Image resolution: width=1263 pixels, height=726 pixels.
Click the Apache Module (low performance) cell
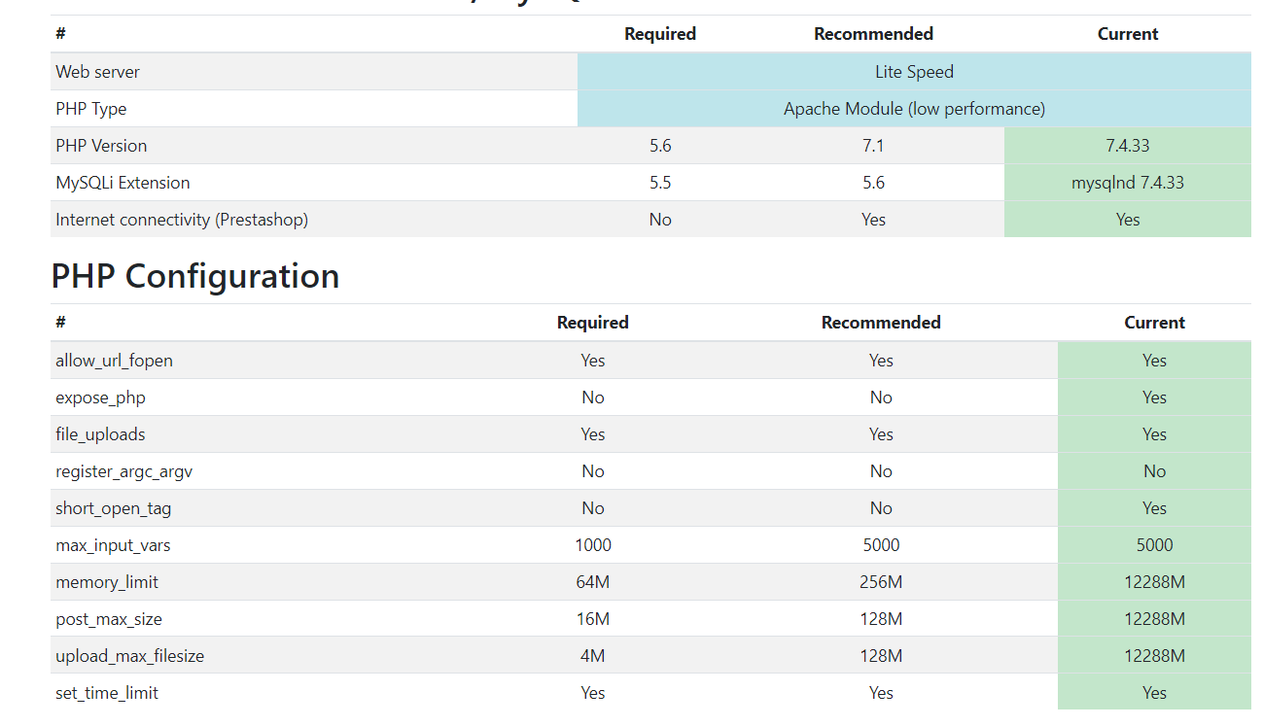(x=914, y=109)
